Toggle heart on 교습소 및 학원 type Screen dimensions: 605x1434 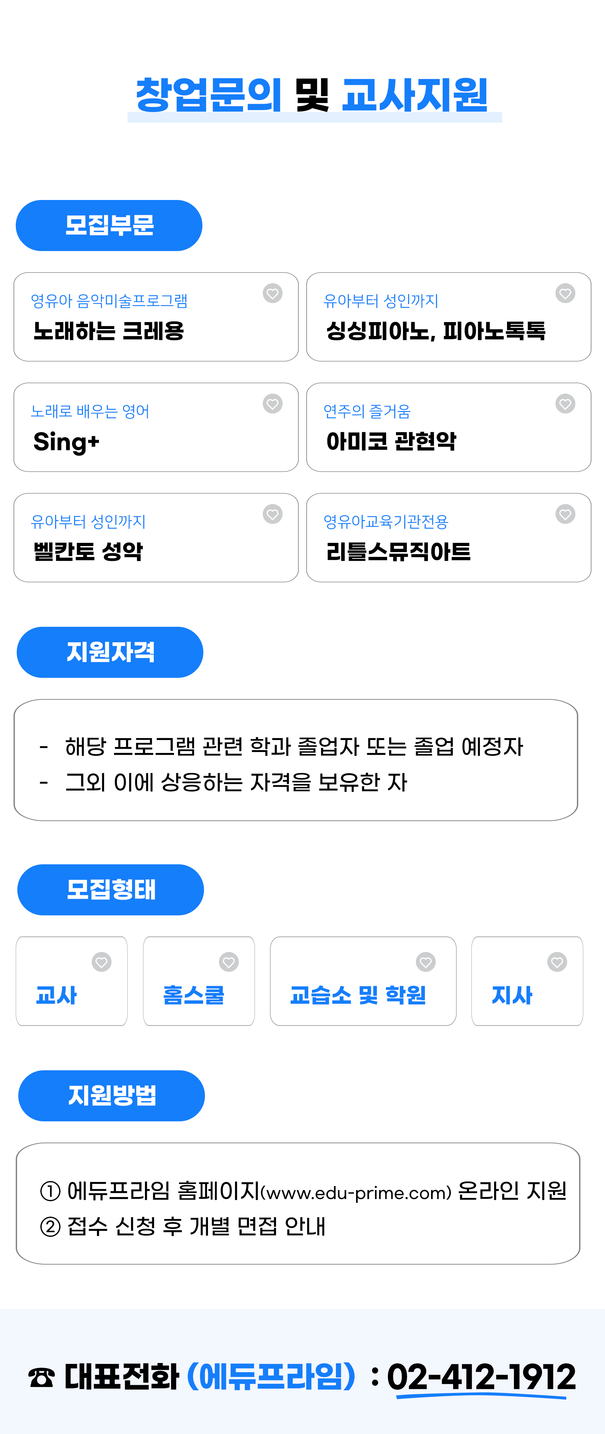point(425,962)
